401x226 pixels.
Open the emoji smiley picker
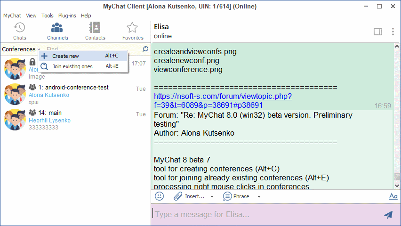[159, 196]
